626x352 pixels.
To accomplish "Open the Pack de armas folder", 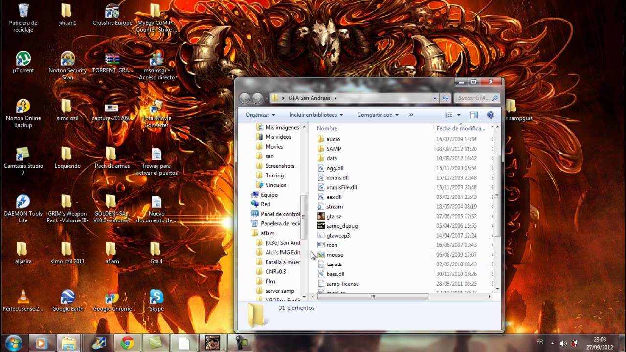I will (x=112, y=157).
